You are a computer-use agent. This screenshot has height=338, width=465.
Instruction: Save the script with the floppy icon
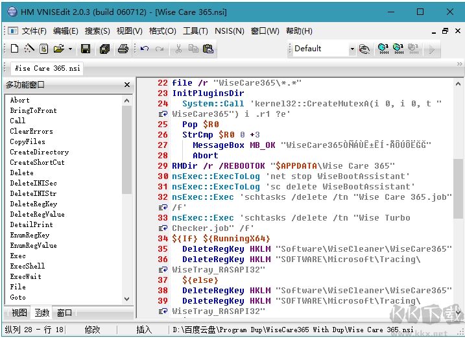tap(85, 49)
